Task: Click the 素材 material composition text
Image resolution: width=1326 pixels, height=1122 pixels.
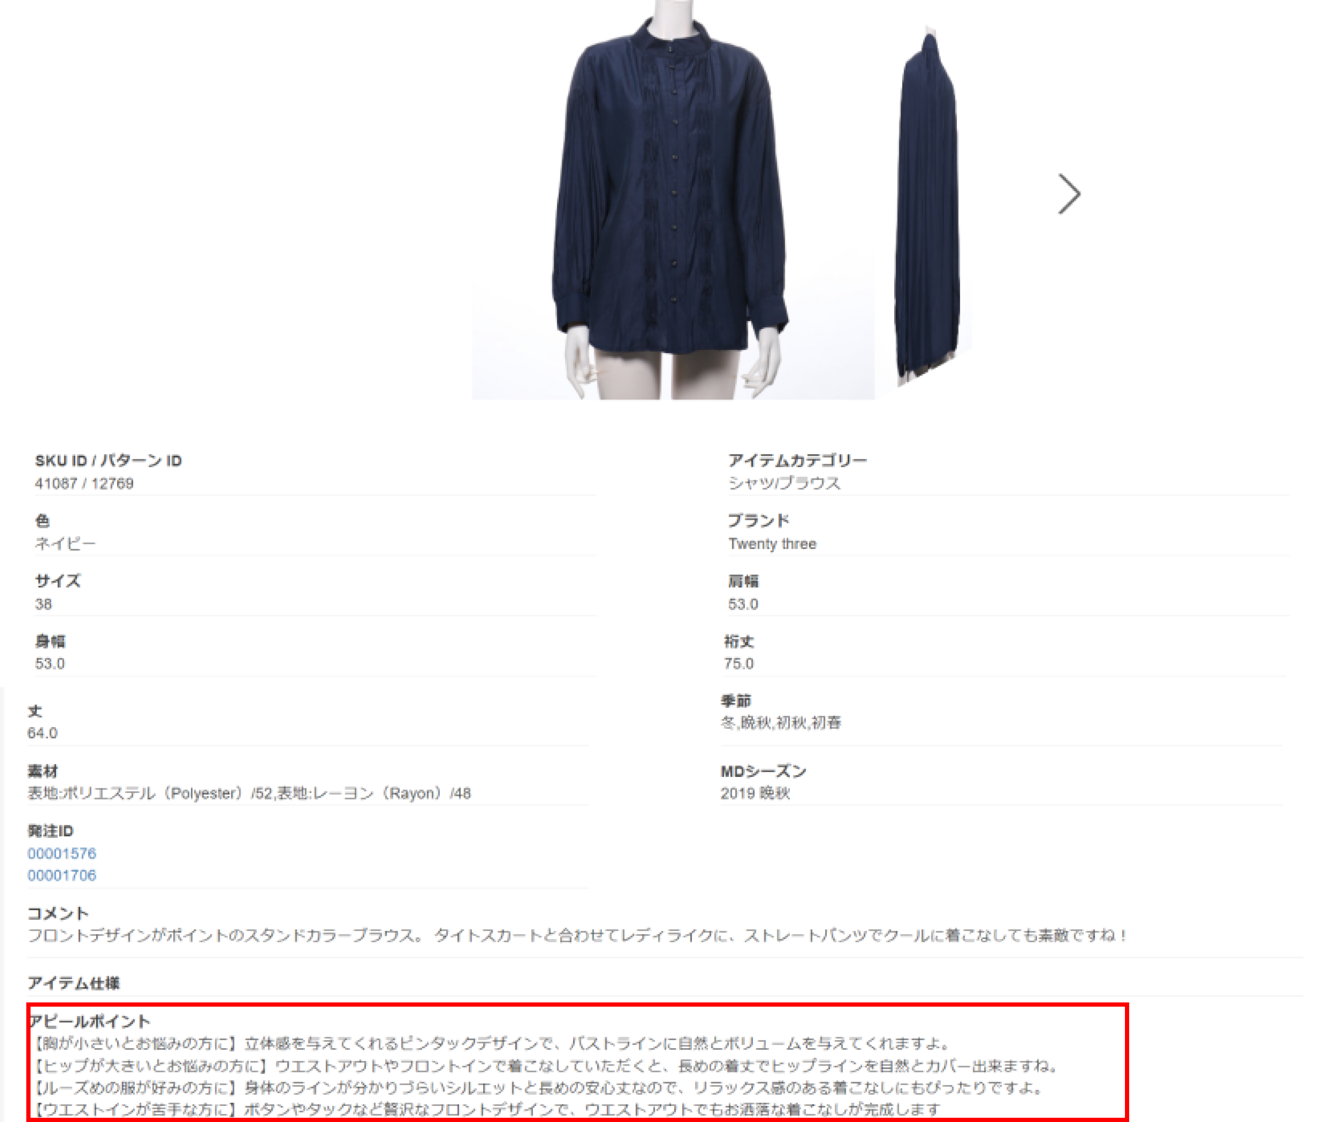Action: point(249,793)
